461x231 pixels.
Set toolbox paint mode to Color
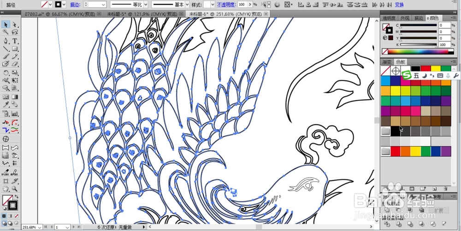(4, 216)
